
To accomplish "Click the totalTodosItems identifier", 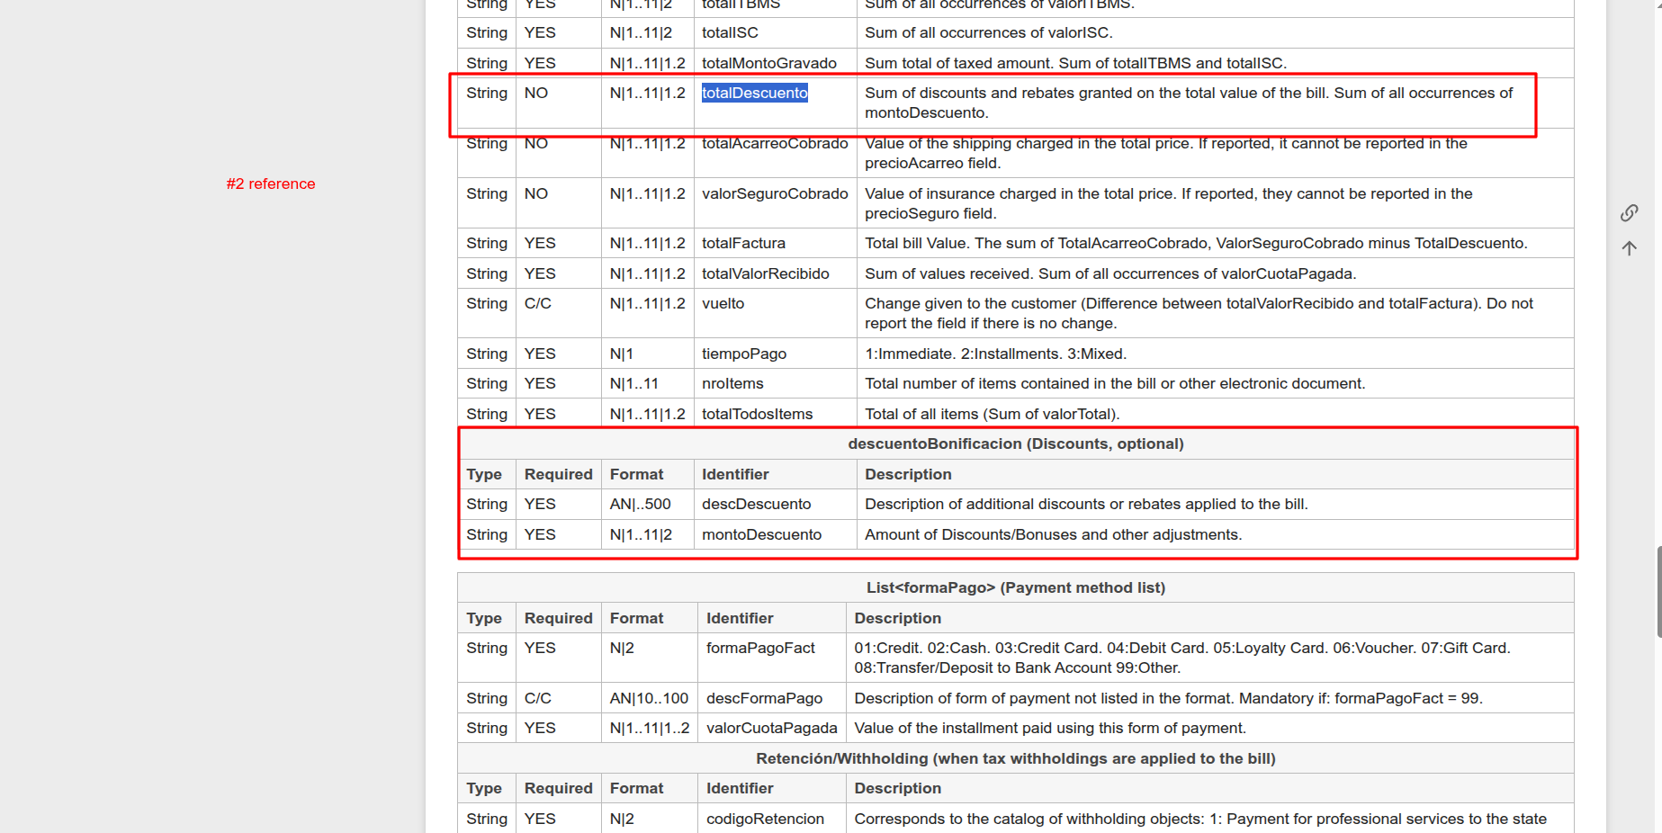I will click(x=757, y=414).
